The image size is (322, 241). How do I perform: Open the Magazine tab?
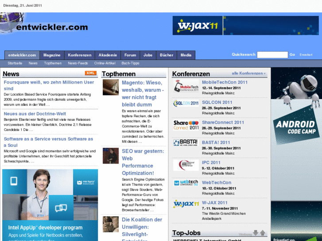tap(52, 55)
